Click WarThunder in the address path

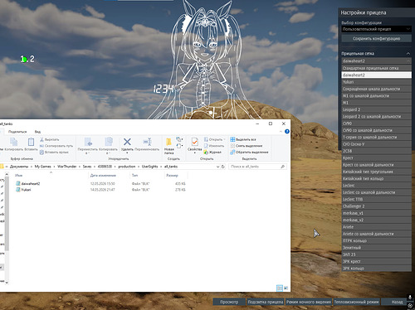pos(67,167)
